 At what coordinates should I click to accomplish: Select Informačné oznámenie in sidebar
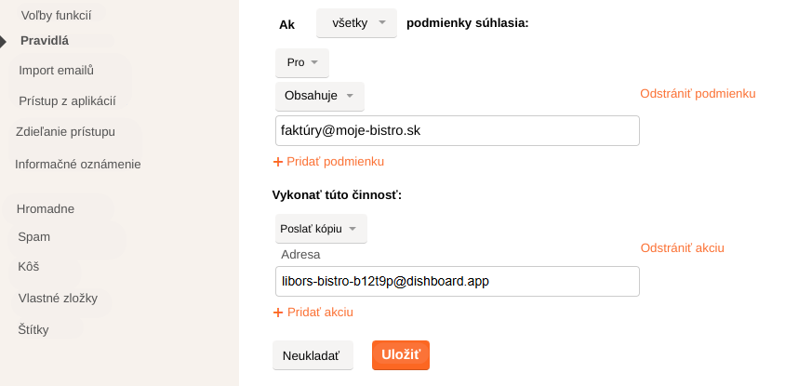pos(77,165)
